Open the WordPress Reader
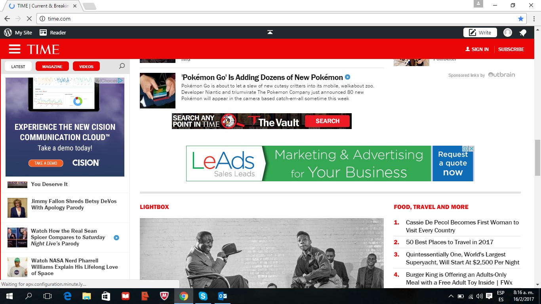541x304 pixels. [x=53, y=32]
